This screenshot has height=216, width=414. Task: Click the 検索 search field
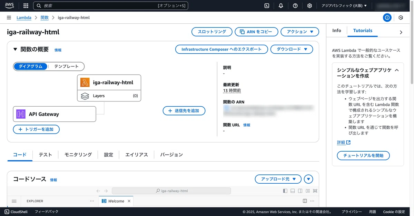(111, 6)
